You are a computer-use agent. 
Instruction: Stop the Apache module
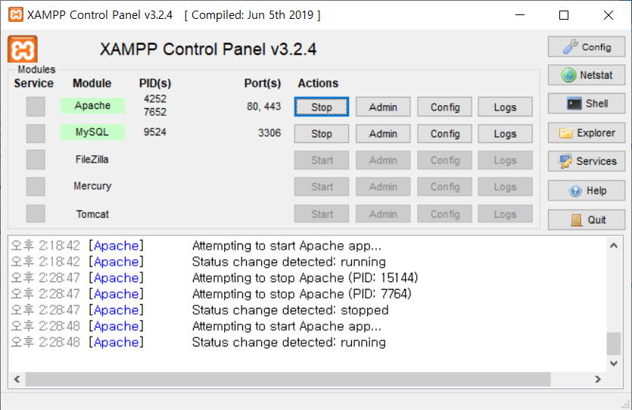[x=321, y=107]
